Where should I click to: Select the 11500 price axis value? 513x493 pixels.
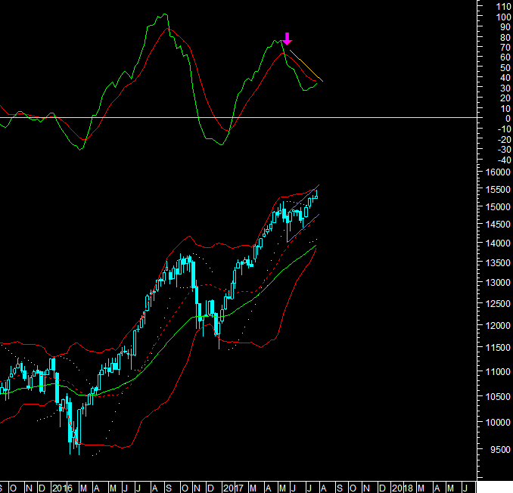click(x=499, y=348)
